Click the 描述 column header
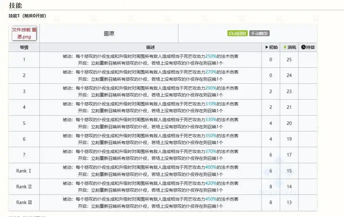Image resolution: width=344 pixels, height=217 pixels. point(151,47)
